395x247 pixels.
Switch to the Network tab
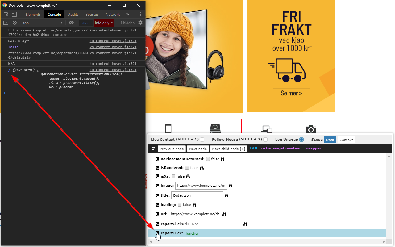(x=113, y=15)
